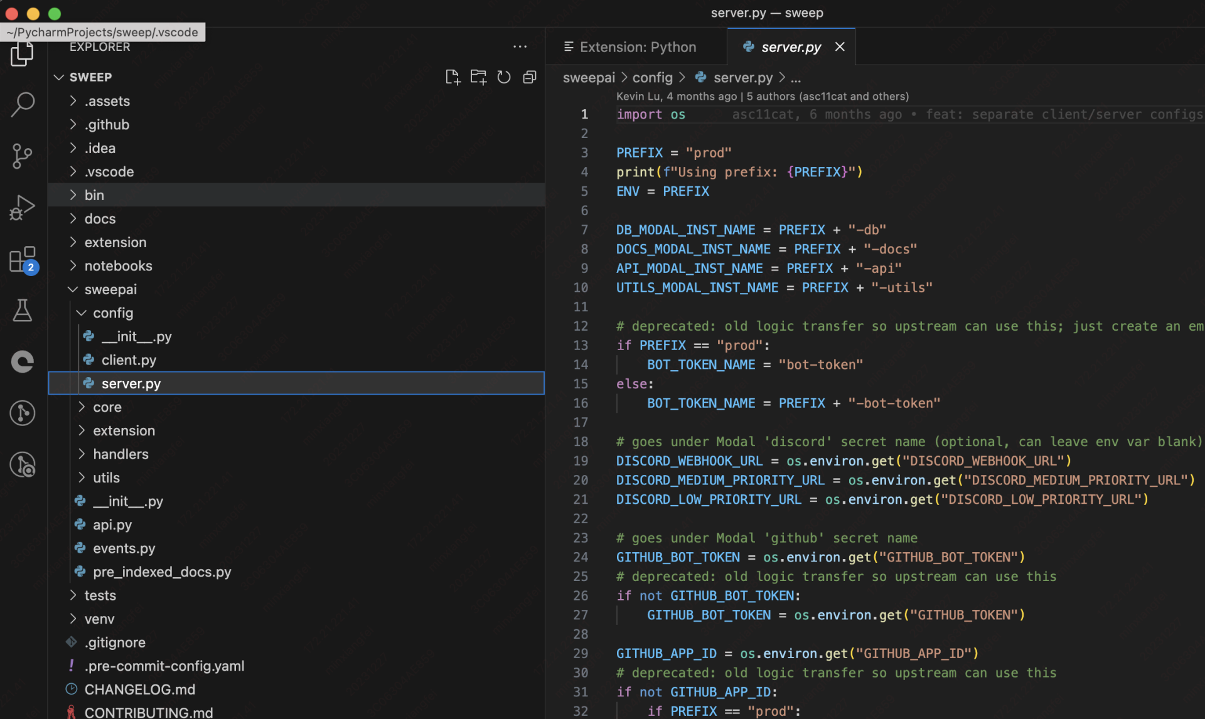
Task: Open client.py in the file tree
Action: pos(296,360)
